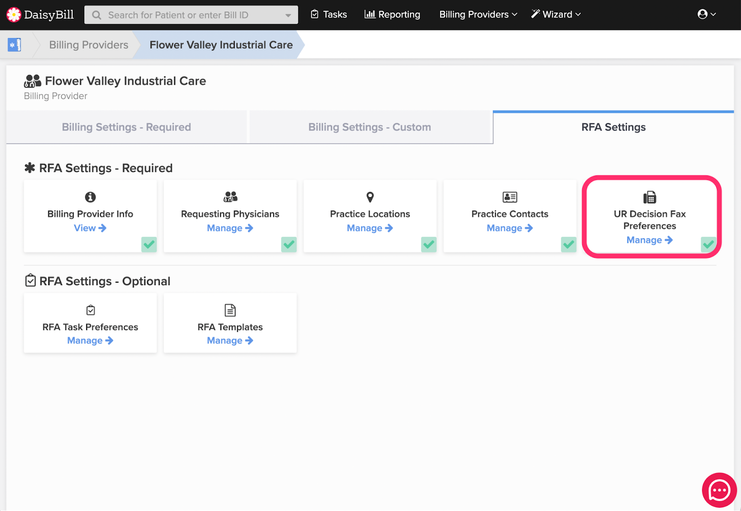
Task: Click the Billing Provider Info card title
Action: coord(90,214)
